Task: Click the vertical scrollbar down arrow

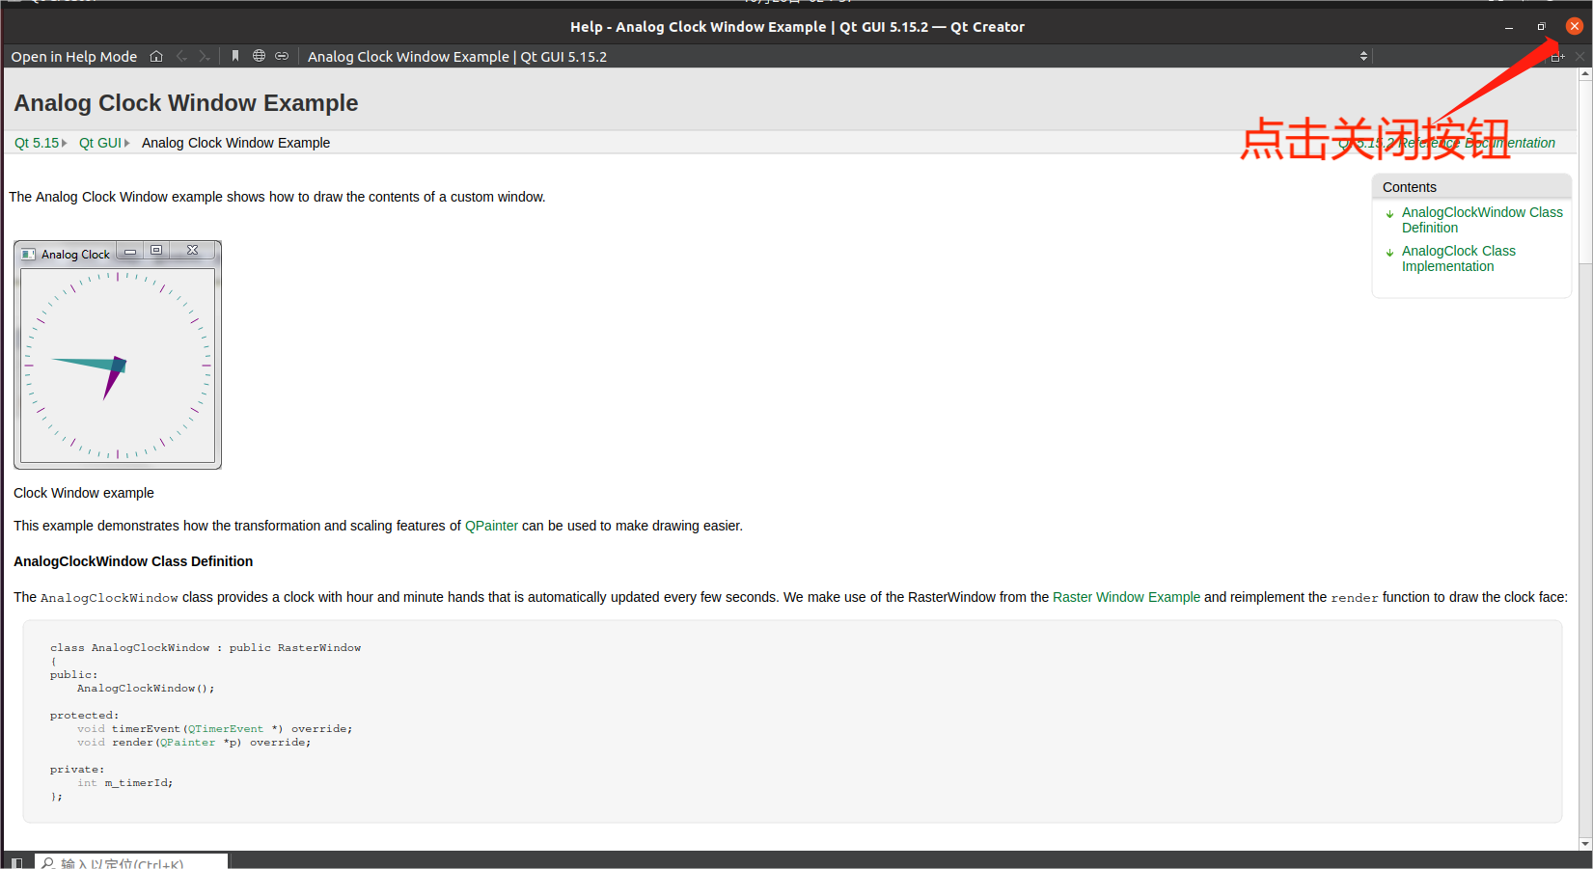Action: [1585, 844]
